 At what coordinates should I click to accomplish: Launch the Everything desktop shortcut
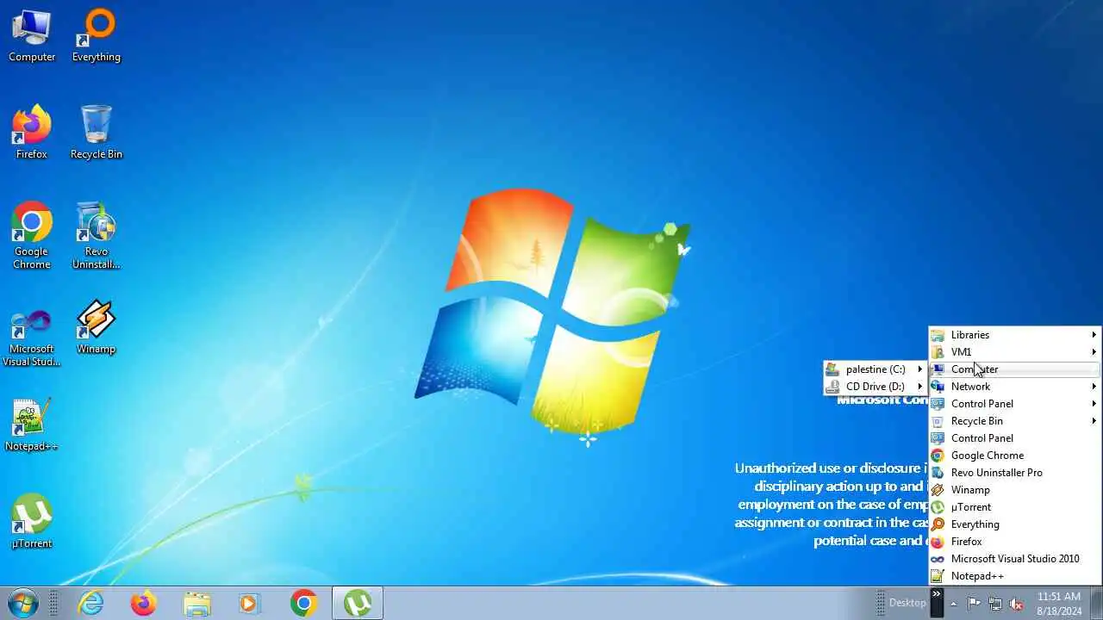97,36
